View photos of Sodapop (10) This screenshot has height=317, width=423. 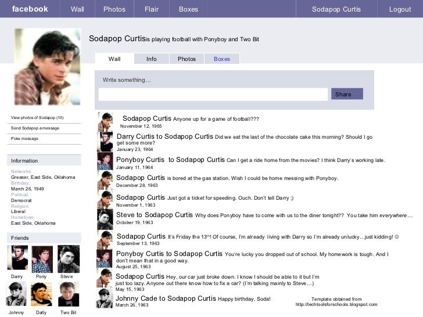37,117
